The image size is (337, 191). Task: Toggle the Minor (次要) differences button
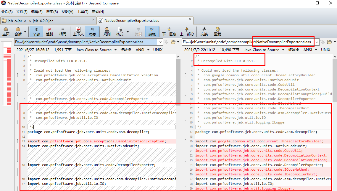click(x=92, y=31)
